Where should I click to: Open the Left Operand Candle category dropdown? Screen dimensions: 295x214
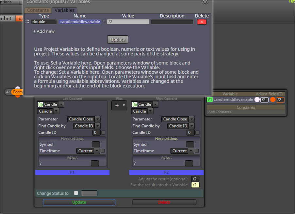point(61,104)
